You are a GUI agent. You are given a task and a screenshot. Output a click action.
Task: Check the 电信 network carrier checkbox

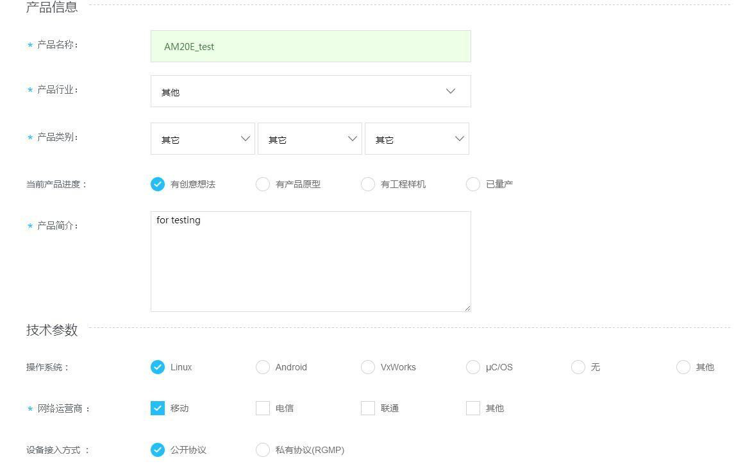point(263,408)
